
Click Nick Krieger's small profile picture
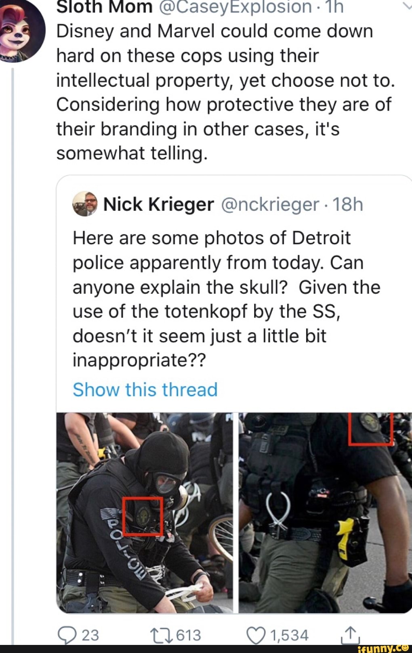[84, 204]
